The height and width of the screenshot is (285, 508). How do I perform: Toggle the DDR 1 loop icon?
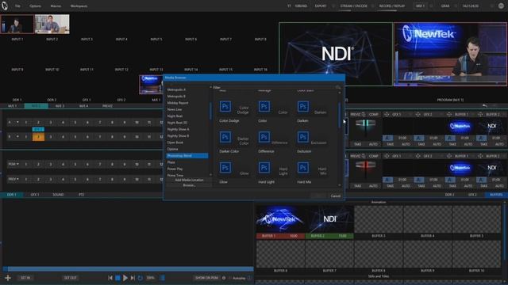pos(140,278)
